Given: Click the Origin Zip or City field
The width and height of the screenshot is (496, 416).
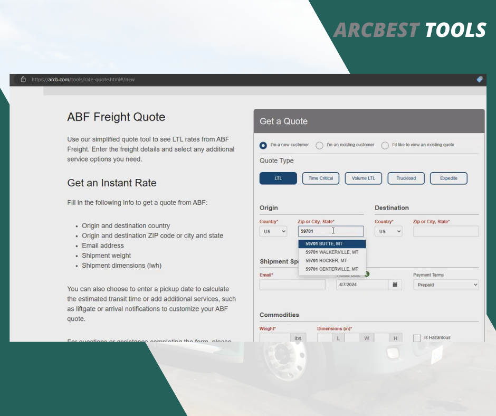Looking at the screenshot, I should (330, 231).
